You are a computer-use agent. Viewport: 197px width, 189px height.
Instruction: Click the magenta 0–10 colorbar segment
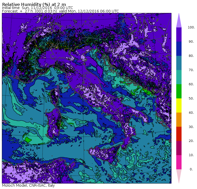[x=179, y=162]
